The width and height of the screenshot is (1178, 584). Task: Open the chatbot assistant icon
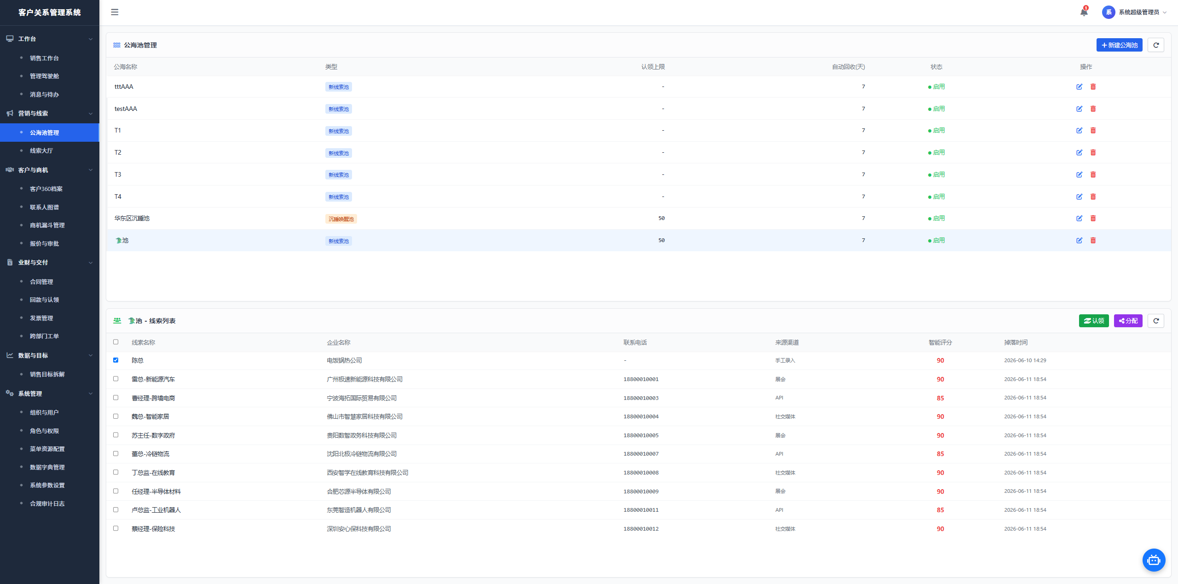pos(1154,560)
